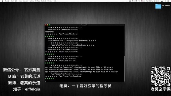Screen dimensions: 171x96
Task: Open the Notification Center icon
Action: coord(168,1)
